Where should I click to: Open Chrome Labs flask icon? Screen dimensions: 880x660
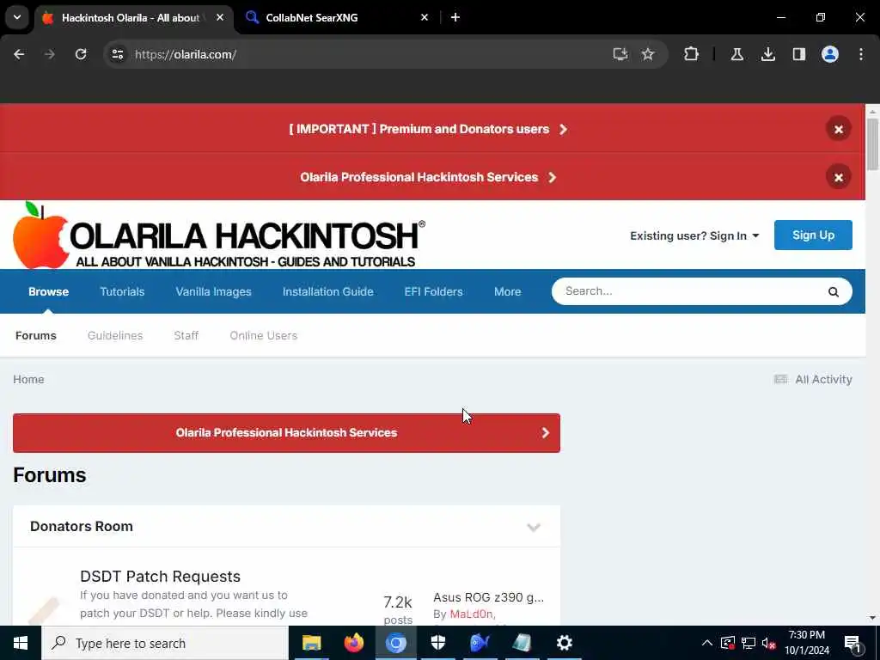click(736, 54)
